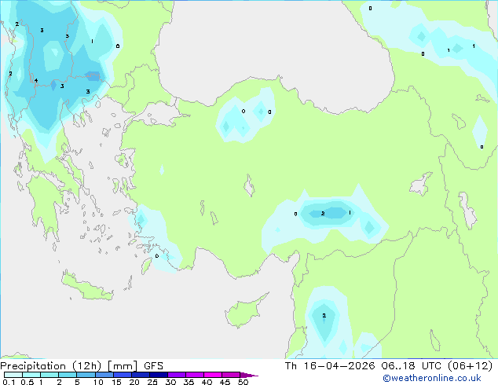Click the value 4 near the Albania border
This screenshot has width=498, height=385.
pyautogui.click(x=36, y=80)
